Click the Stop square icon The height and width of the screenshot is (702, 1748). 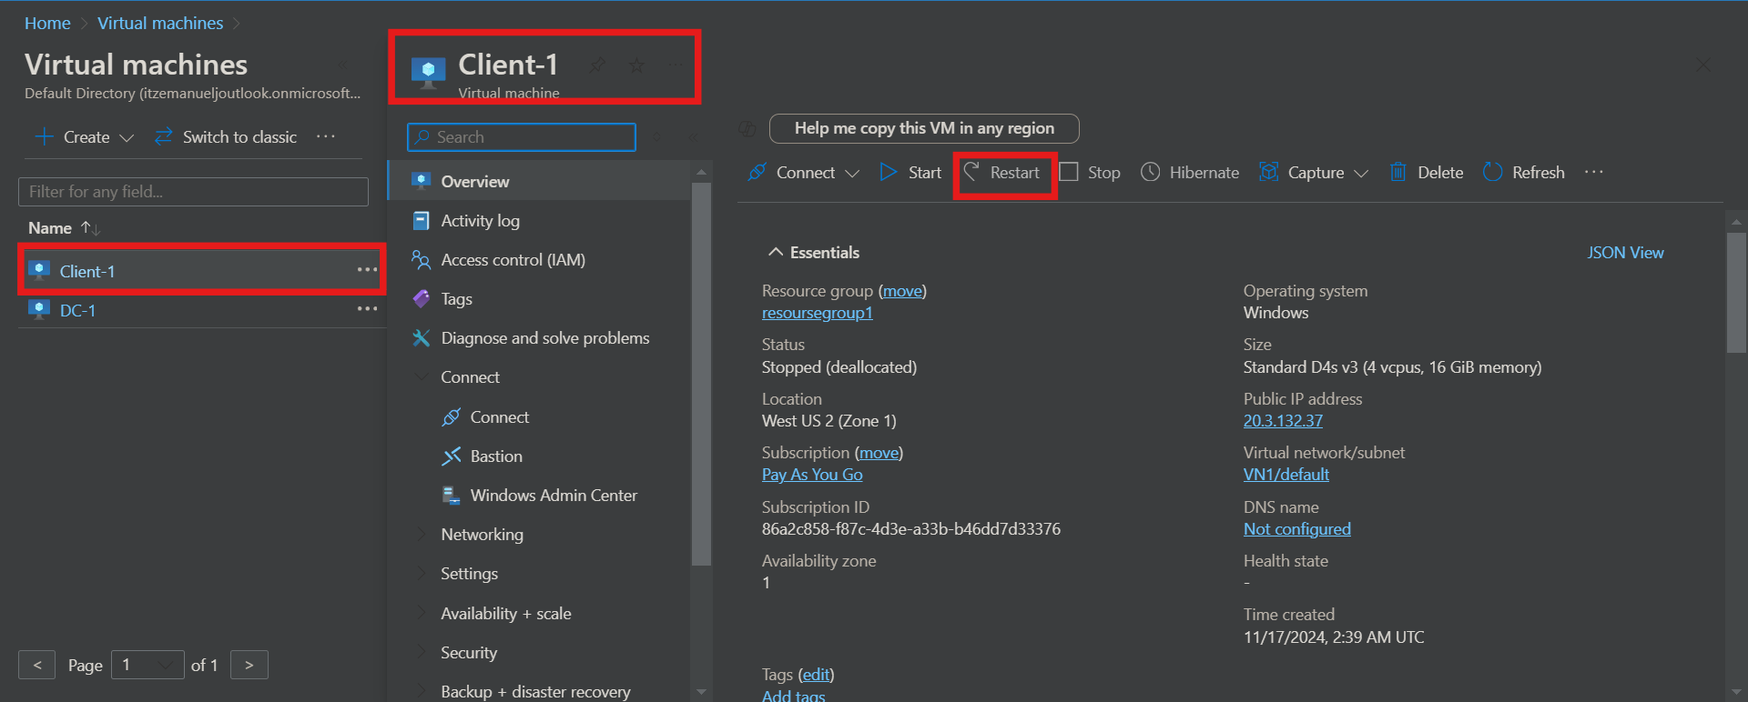point(1069,172)
